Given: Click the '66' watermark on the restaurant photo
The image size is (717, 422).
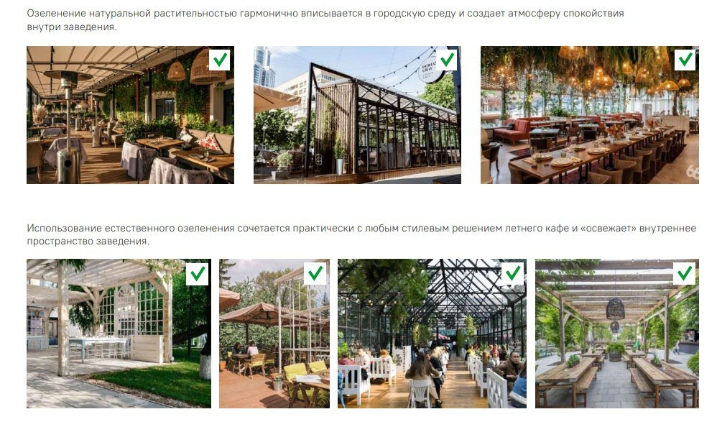Looking at the screenshot, I should click(693, 173).
